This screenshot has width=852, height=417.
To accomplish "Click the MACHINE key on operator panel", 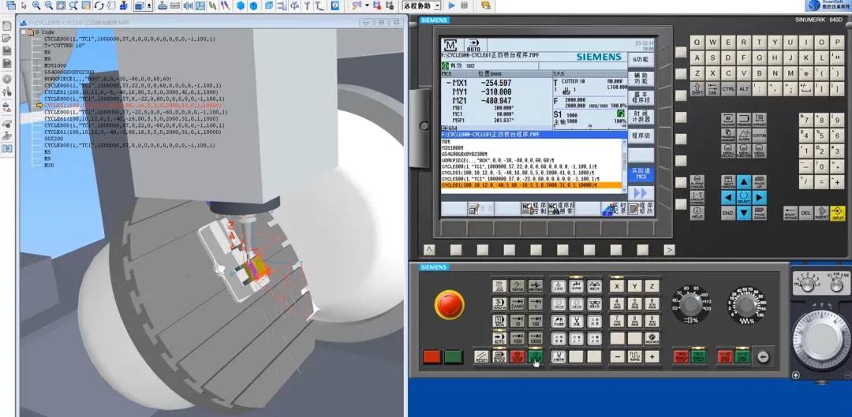I will 729,120.
